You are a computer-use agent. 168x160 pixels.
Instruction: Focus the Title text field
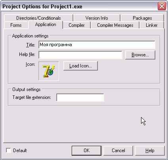(x=97, y=45)
